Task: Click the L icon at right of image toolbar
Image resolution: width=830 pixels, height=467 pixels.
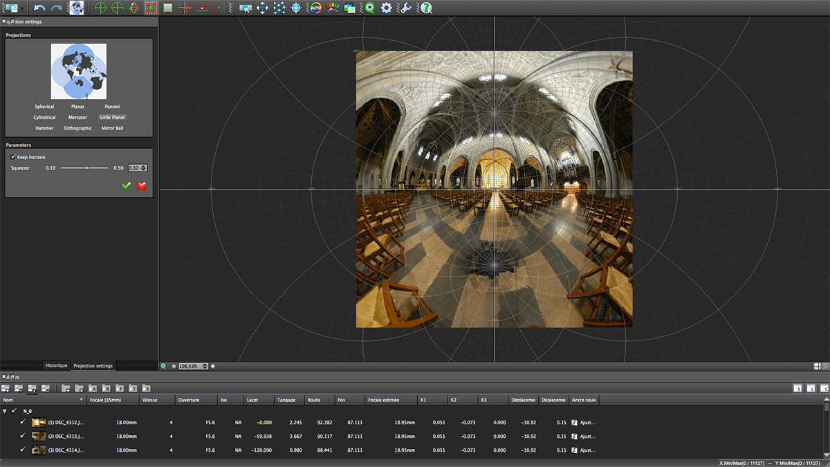Action: [811, 389]
